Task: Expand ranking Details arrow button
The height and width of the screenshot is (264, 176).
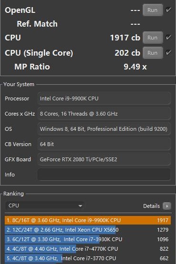Action: pos(167,206)
